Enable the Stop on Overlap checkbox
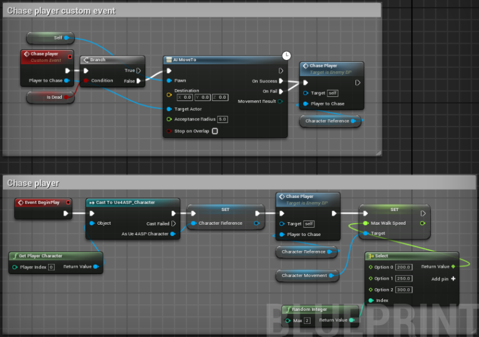479x337 pixels. click(x=215, y=131)
